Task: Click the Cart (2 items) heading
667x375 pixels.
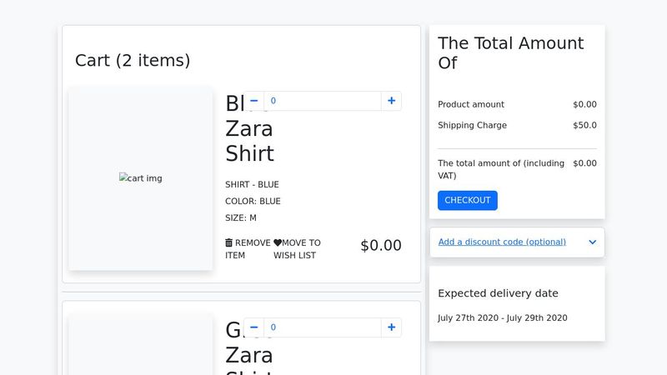Action: (133, 60)
